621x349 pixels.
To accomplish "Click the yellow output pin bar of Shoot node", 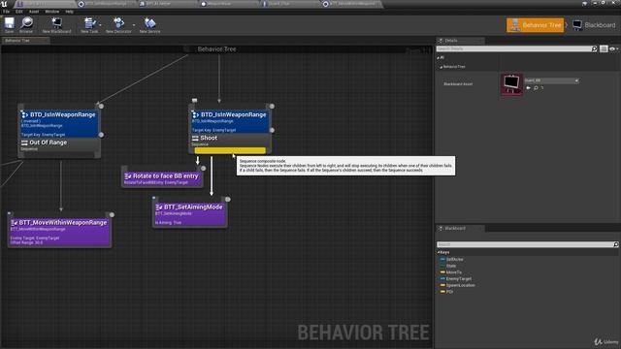I will pos(230,150).
